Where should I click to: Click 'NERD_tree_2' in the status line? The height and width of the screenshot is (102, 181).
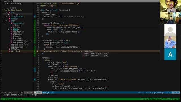[7, 93]
